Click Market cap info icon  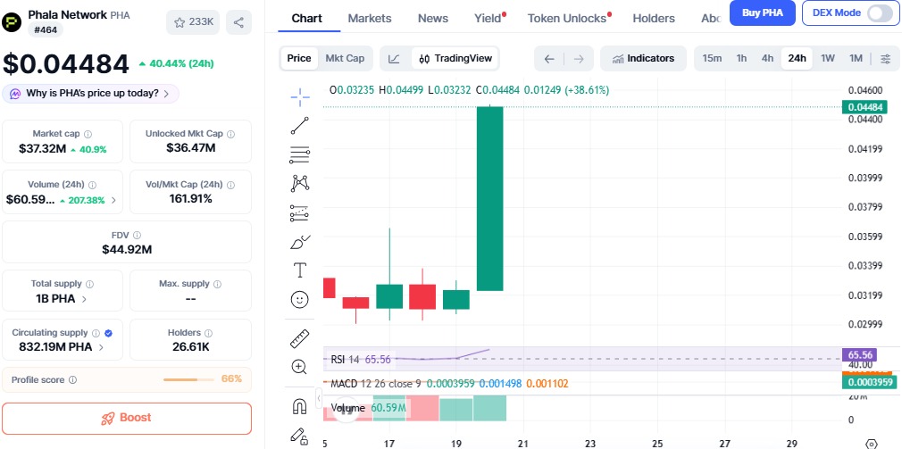click(x=88, y=134)
